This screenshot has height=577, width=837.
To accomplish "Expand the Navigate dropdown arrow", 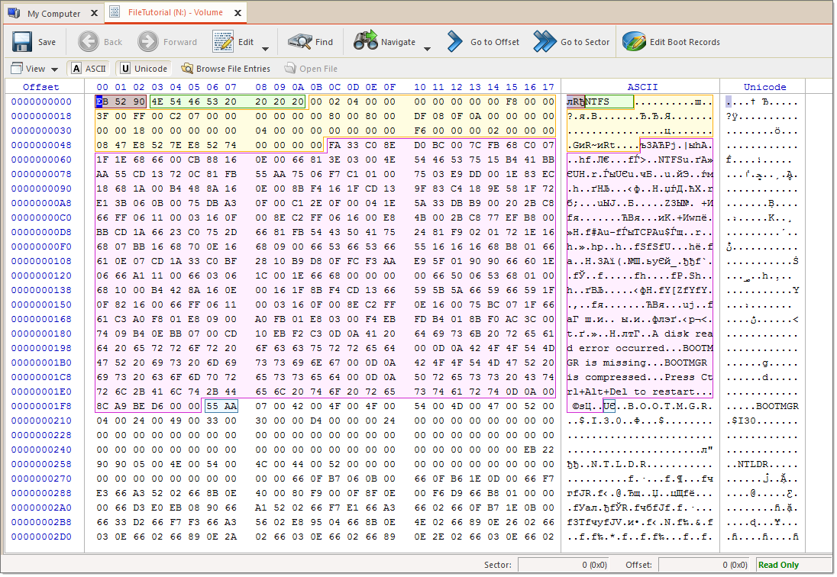I will pos(427,48).
